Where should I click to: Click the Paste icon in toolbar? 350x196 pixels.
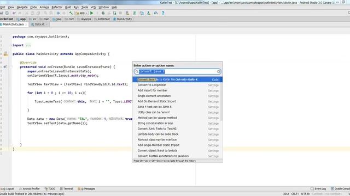pyautogui.click(x=38, y=13)
